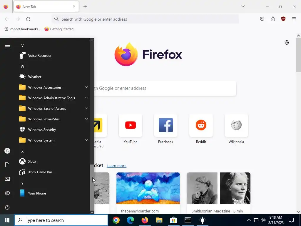Open the user account icon in Start
Viewport: 301px width, 226px height.
click(x=7, y=151)
